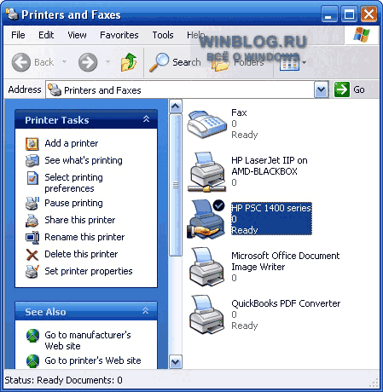Click Pause printing task link
Screen dimensions: 383x392
(x=73, y=203)
